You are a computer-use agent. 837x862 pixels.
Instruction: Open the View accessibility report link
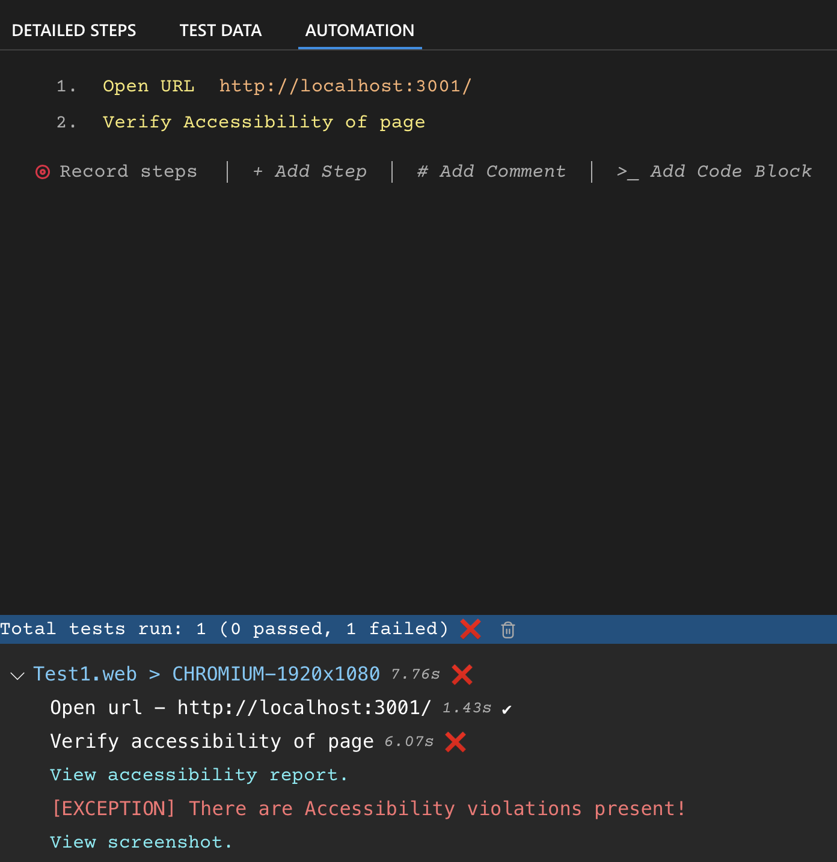coord(198,775)
